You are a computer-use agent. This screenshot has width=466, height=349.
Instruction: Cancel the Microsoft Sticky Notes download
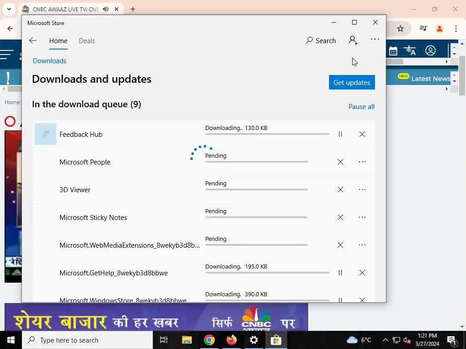pos(340,217)
